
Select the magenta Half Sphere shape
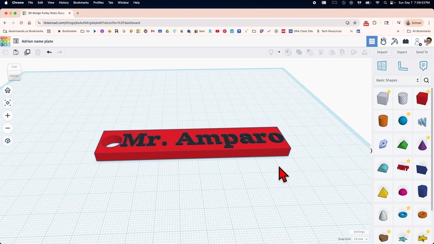coord(402,192)
